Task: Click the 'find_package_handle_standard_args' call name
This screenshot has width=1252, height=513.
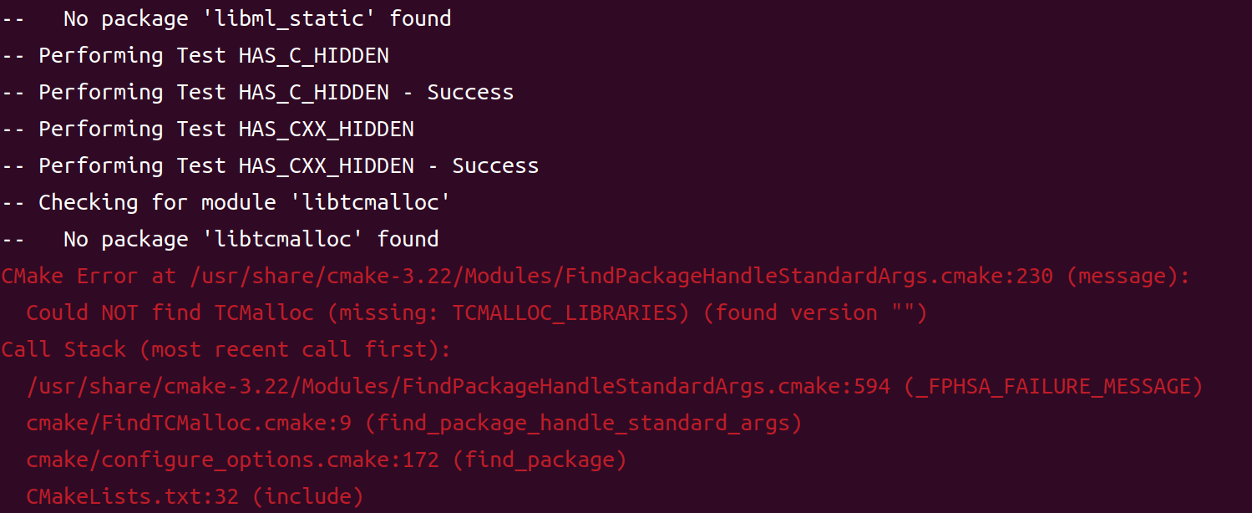Action: tap(583, 423)
